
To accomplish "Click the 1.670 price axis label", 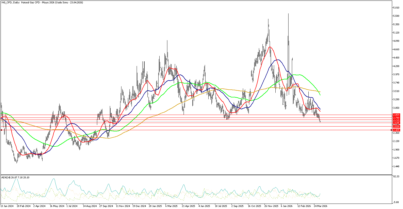I will point(396,158).
